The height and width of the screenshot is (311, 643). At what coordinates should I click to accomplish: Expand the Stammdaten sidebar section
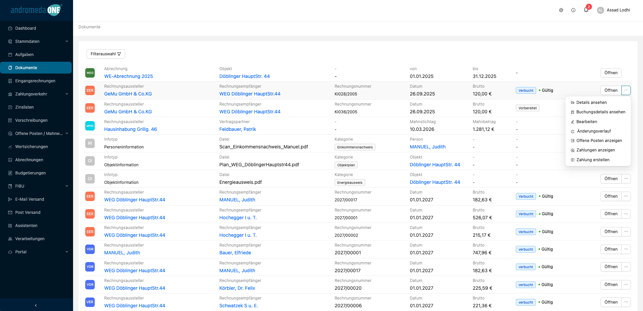point(36,41)
